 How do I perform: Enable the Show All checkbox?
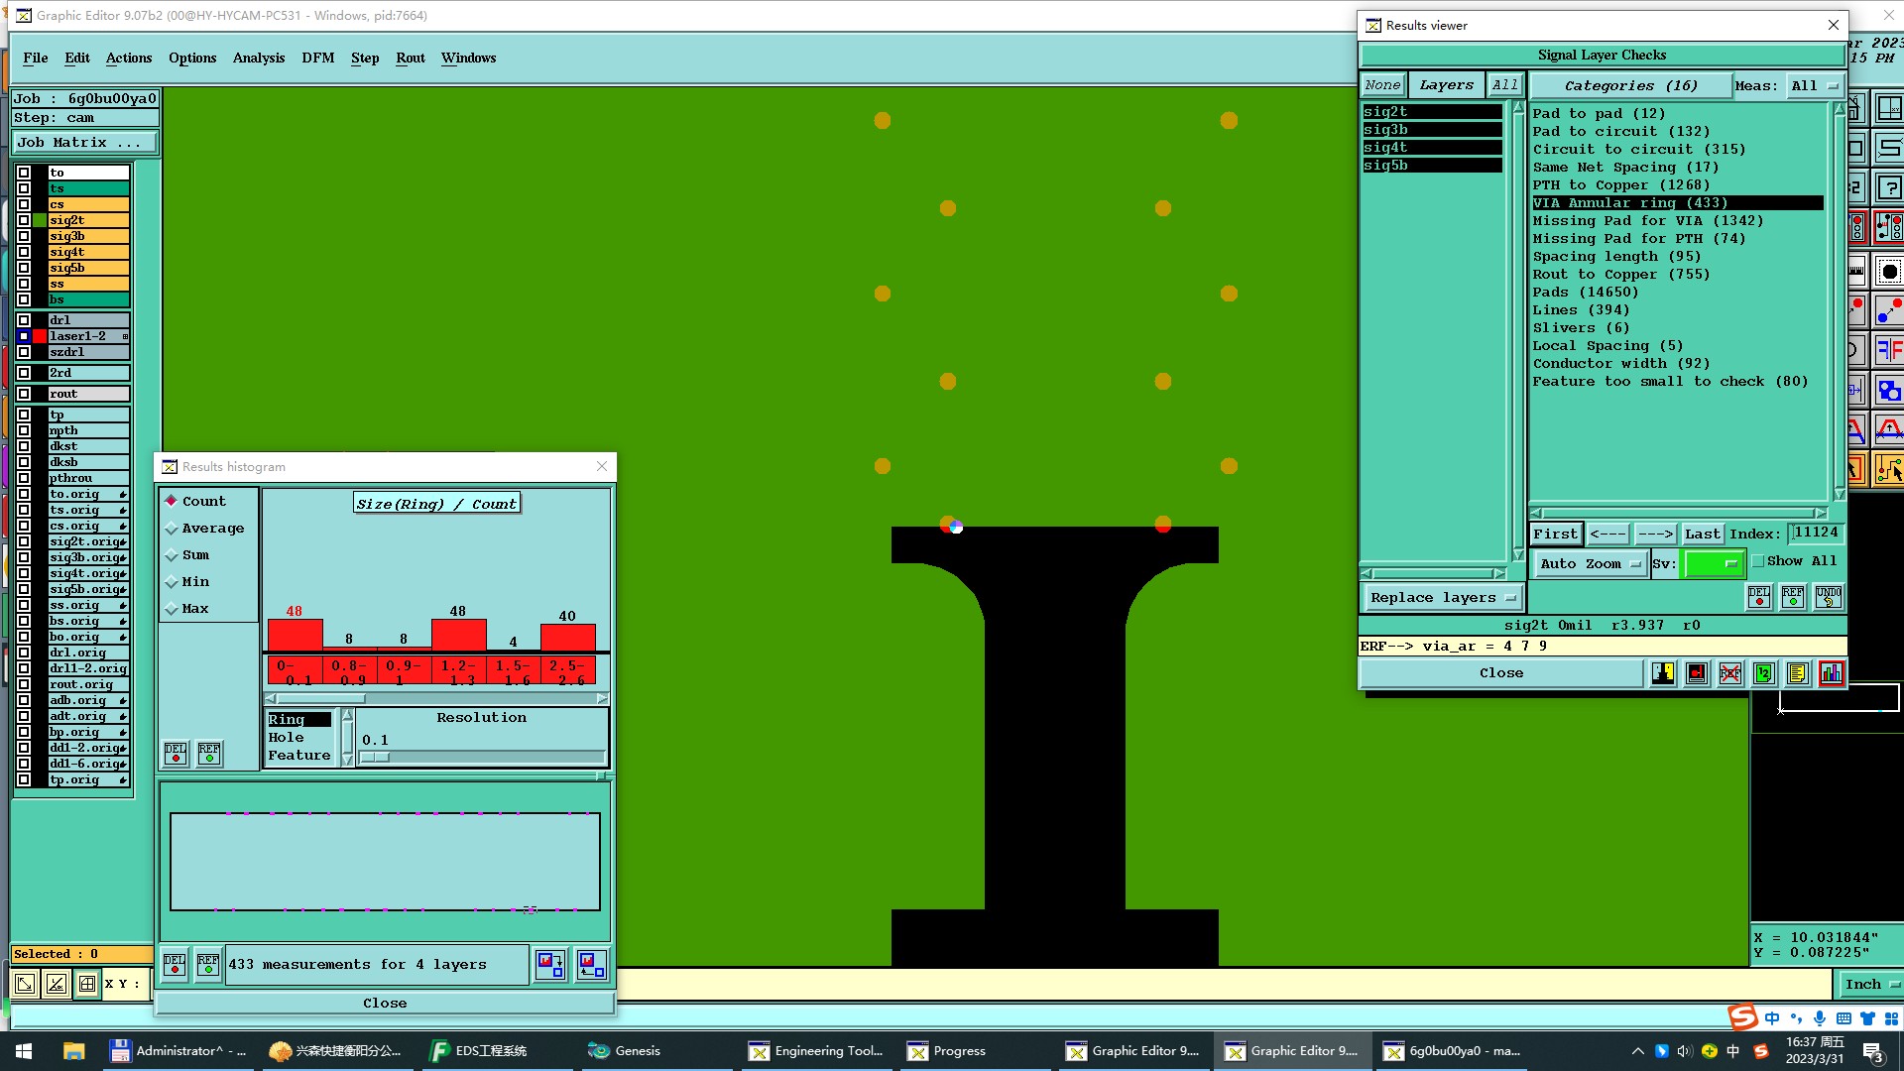(1758, 561)
